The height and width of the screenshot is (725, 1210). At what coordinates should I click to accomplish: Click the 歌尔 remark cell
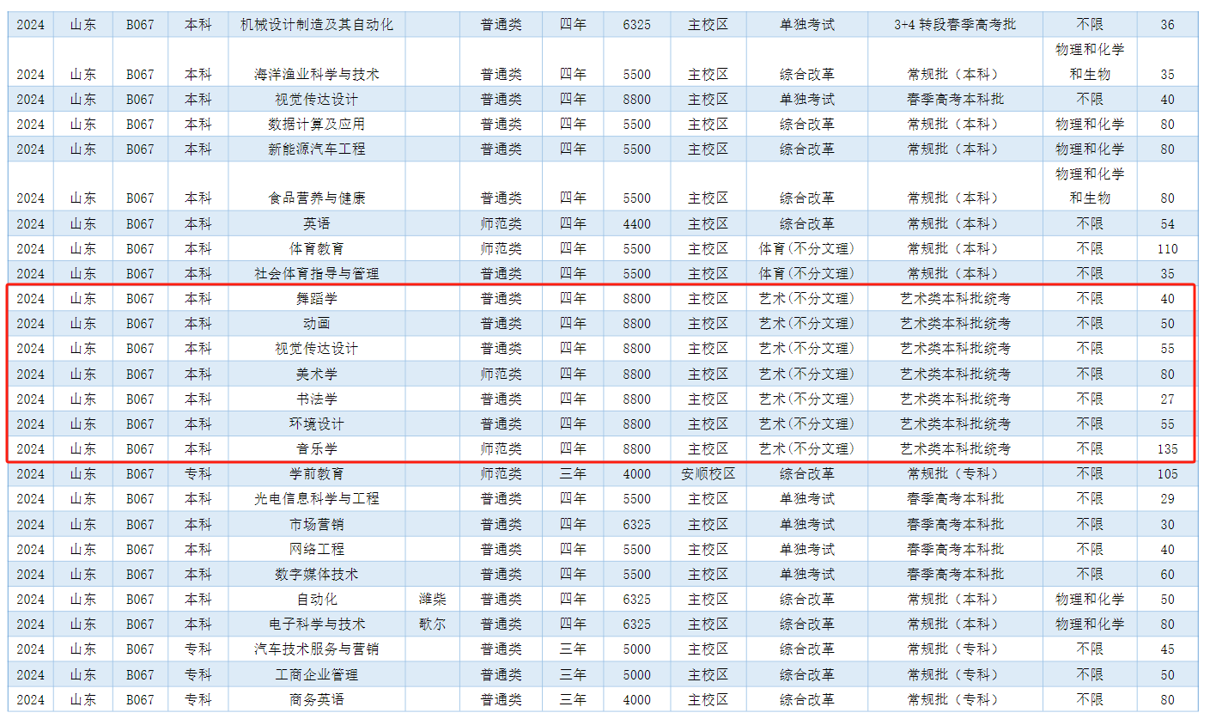click(432, 624)
